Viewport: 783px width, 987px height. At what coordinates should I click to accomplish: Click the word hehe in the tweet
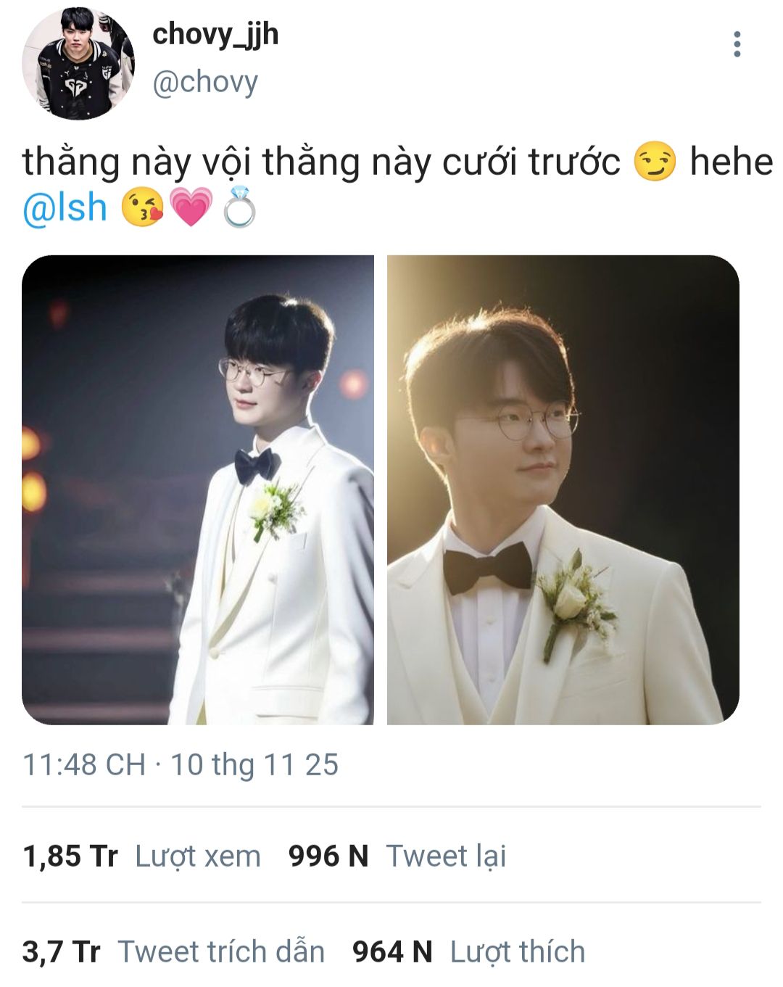click(x=731, y=161)
